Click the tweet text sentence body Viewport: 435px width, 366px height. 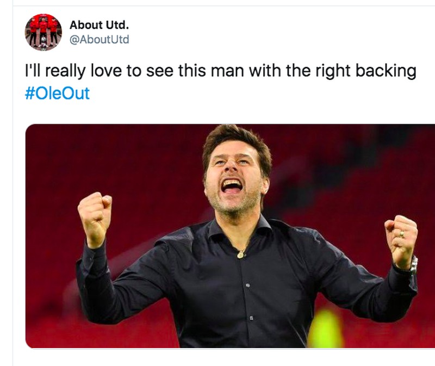217,71
